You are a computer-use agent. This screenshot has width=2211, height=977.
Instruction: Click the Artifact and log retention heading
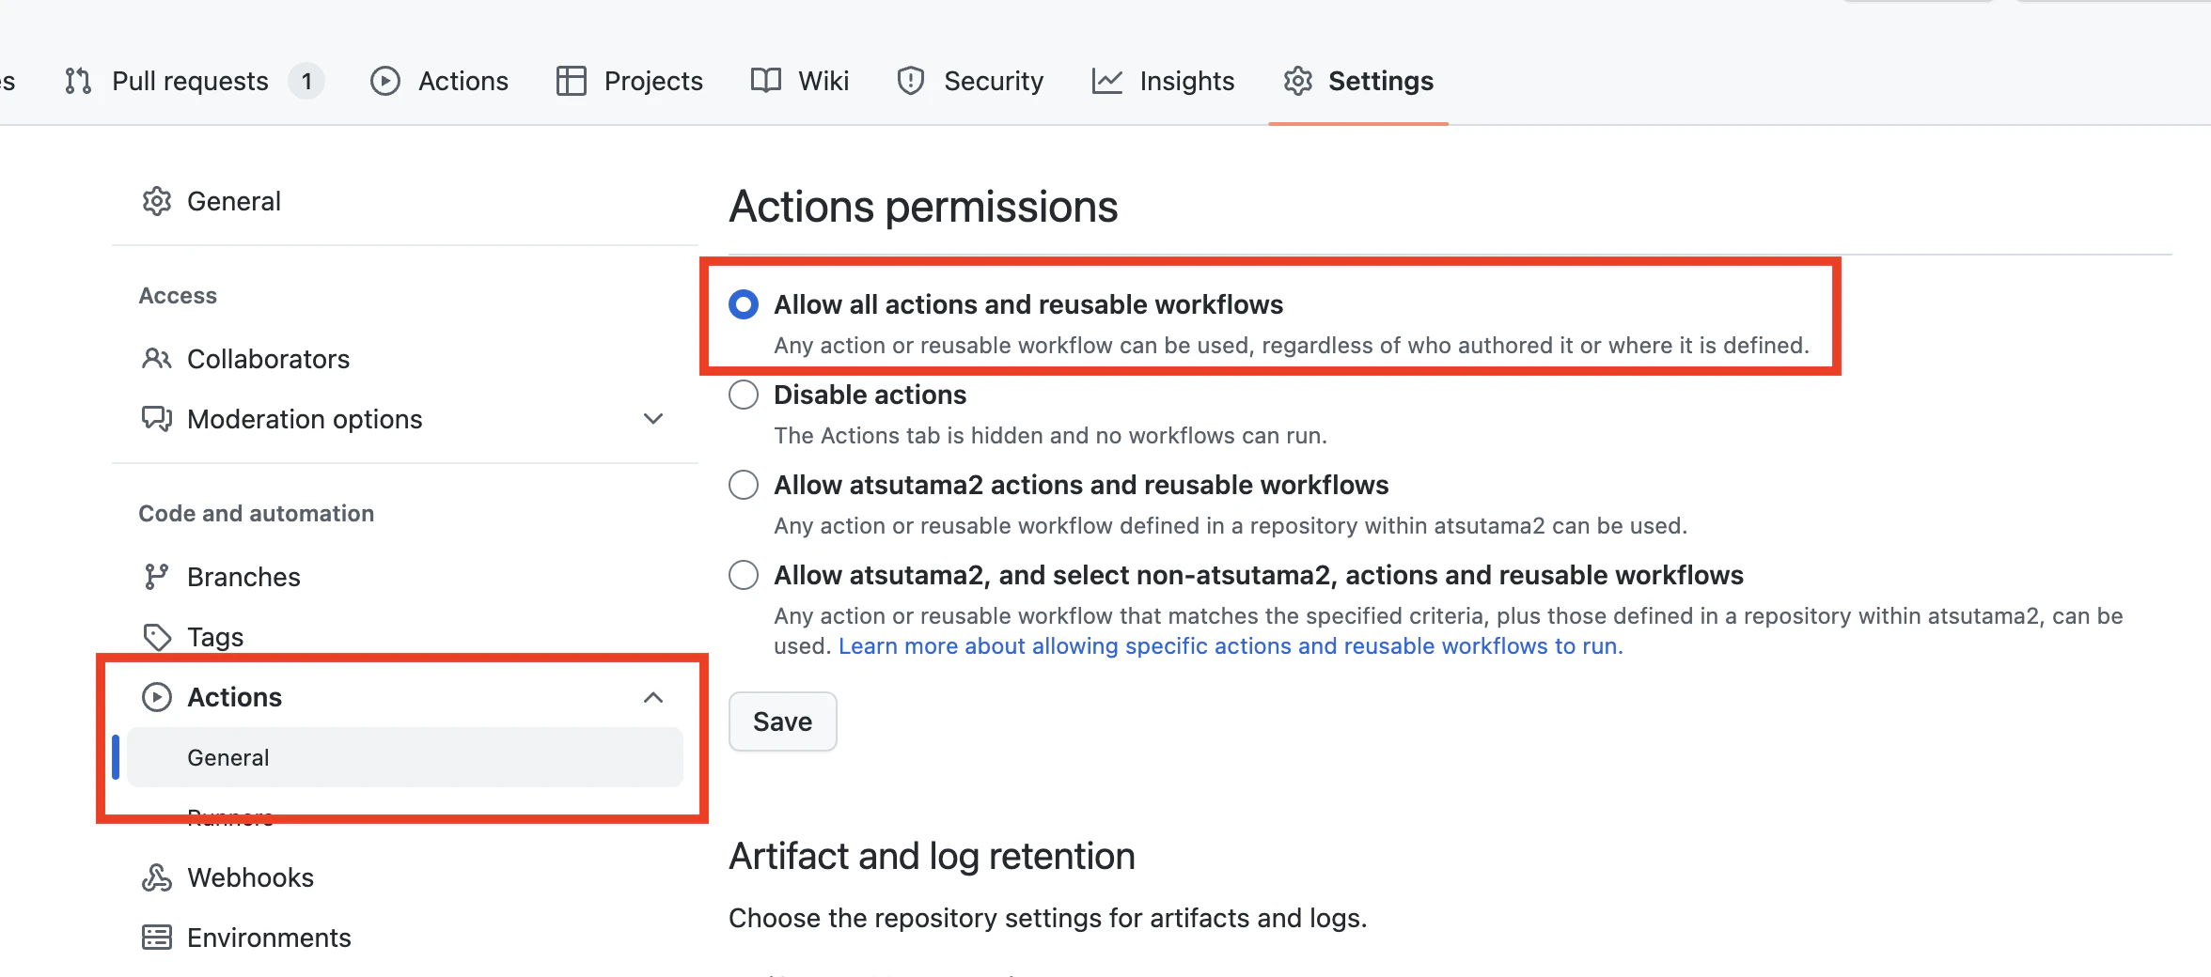tap(932, 857)
